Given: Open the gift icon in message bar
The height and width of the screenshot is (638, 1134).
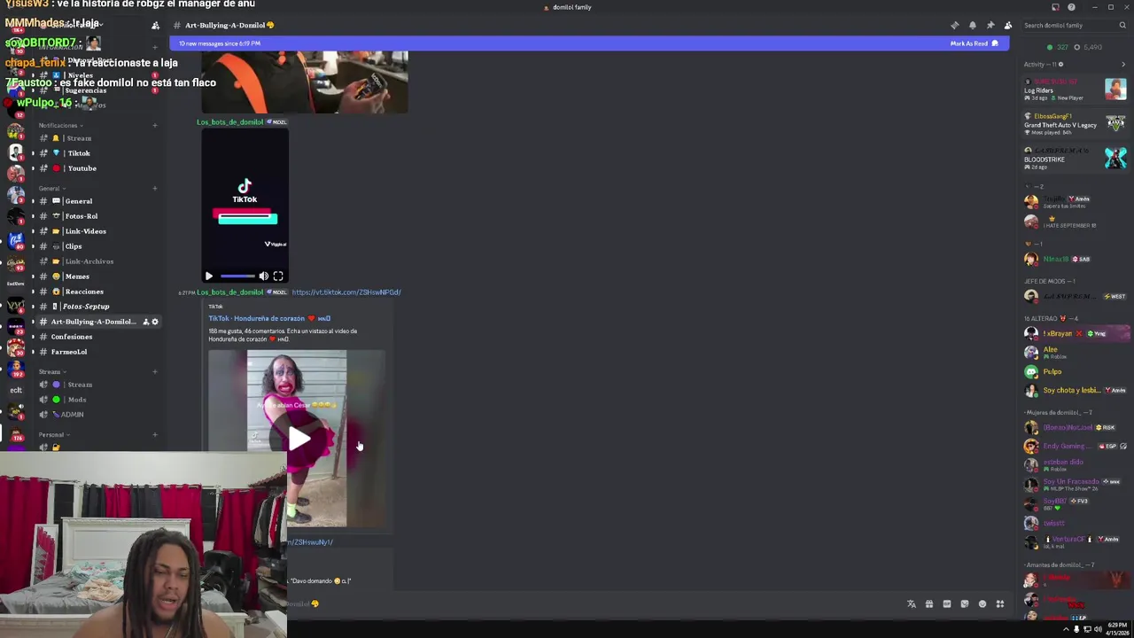Looking at the screenshot, I should point(928,604).
